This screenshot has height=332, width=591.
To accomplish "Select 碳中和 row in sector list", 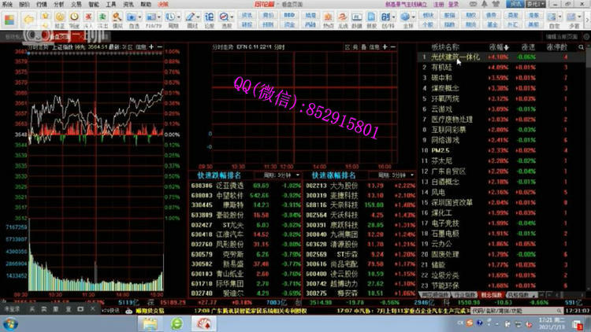I will pyautogui.click(x=440, y=77).
